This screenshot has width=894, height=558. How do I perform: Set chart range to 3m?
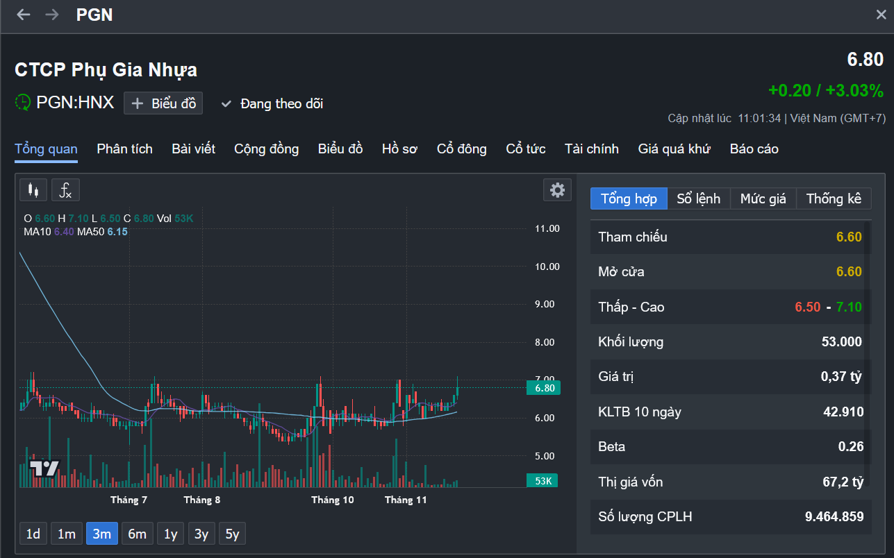[102, 534]
